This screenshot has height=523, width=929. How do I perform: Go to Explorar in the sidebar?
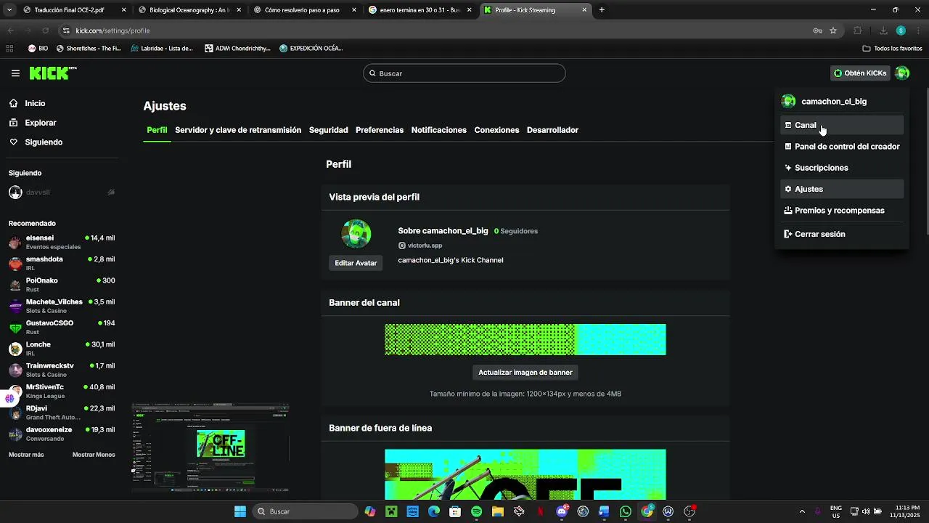[41, 123]
